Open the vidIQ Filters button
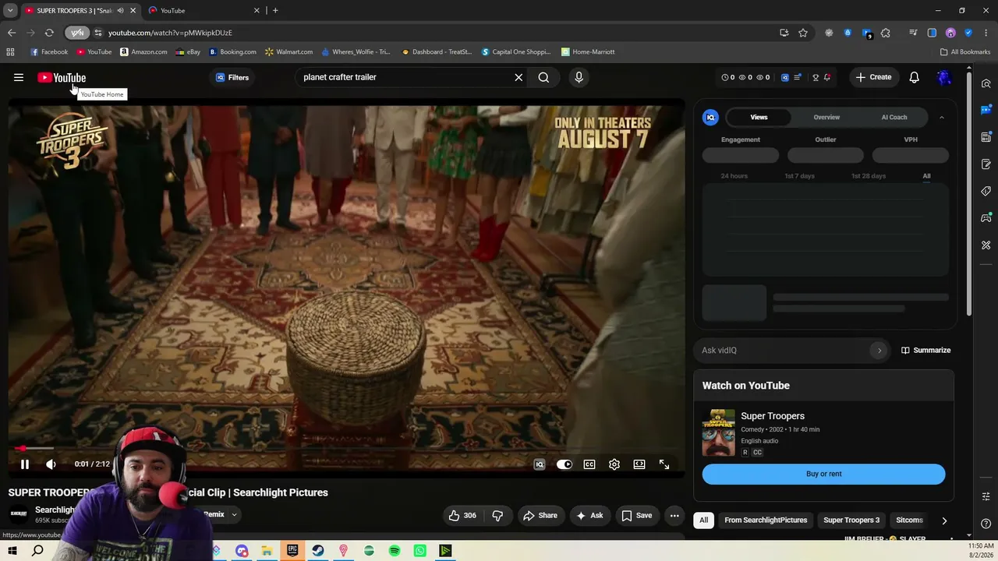Image resolution: width=998 pixels, height=561 pixels. tap(232, 77)
